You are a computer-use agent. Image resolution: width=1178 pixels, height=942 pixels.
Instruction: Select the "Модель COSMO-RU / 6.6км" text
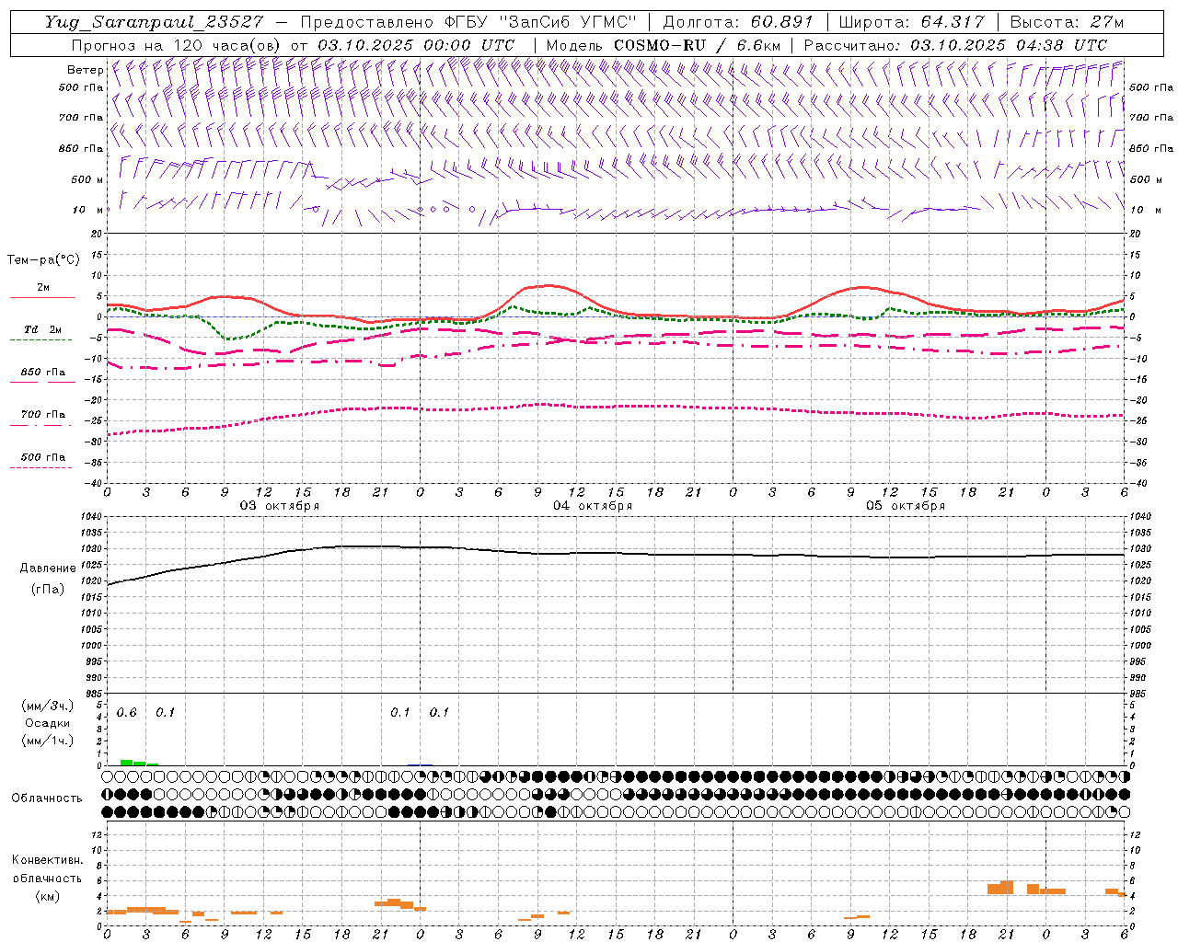tap(663, 45)
